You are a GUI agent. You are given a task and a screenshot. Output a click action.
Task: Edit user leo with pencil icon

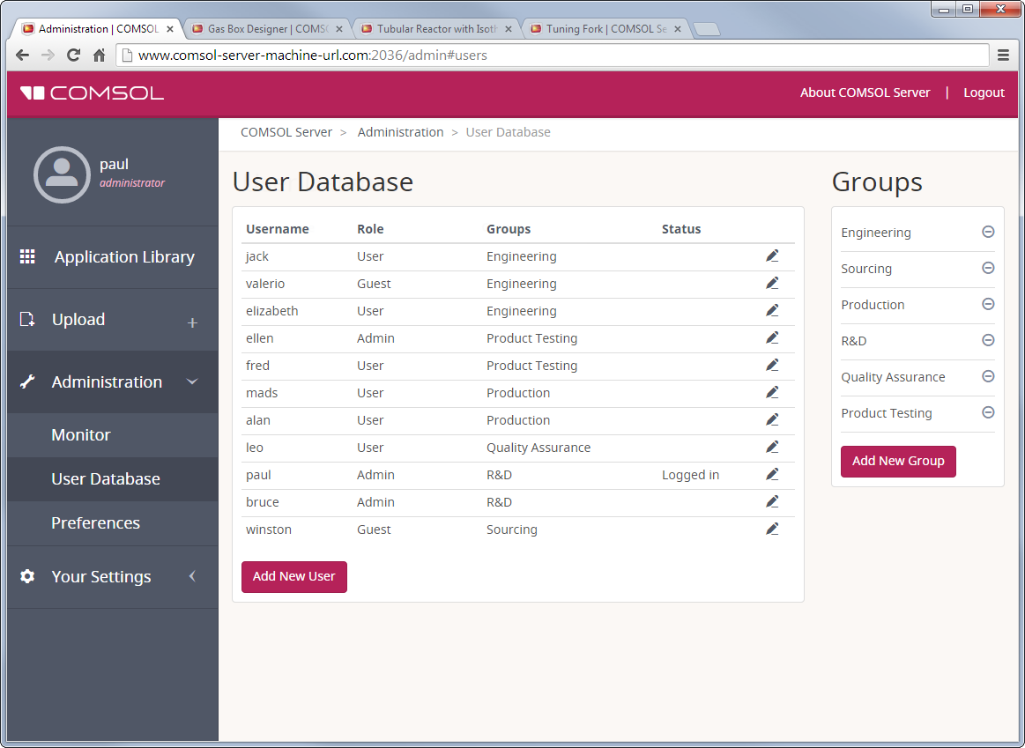click(x=772, y=448)
